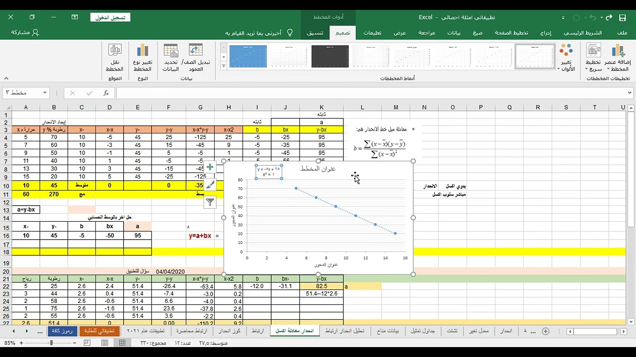
Task: Click the fx insert function icon
Action: coord(106,93)
